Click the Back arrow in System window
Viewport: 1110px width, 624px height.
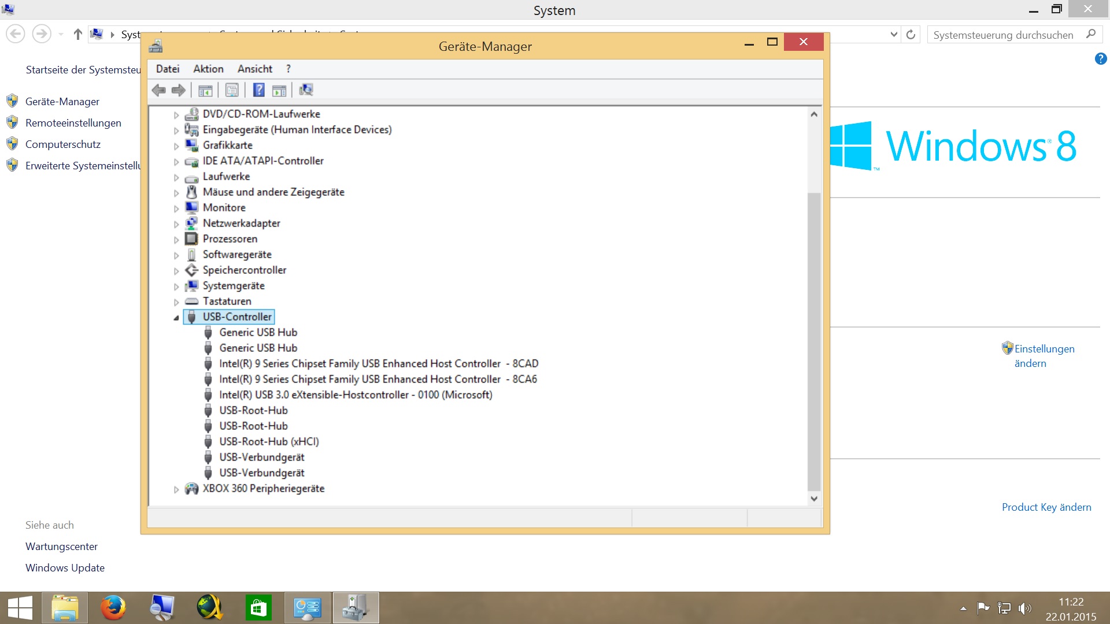click(16, 34)
